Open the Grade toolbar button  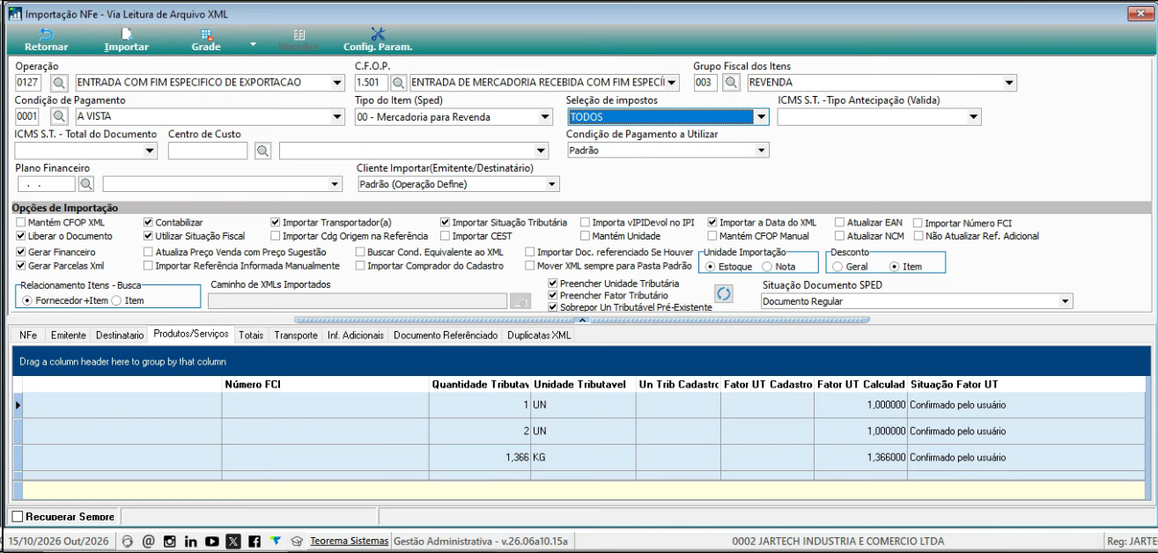pyautogui.click(x=206, y=40)
